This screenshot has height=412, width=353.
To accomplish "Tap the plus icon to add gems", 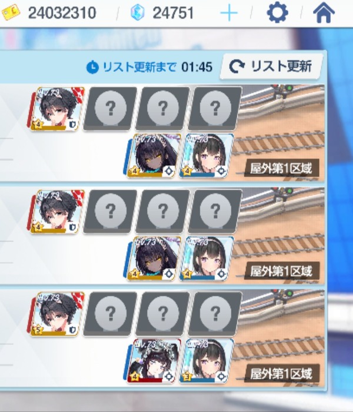I will 229,12.
